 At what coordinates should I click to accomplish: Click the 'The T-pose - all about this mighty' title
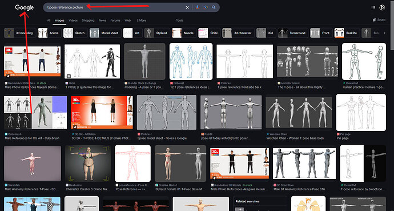tap(301, 87)
